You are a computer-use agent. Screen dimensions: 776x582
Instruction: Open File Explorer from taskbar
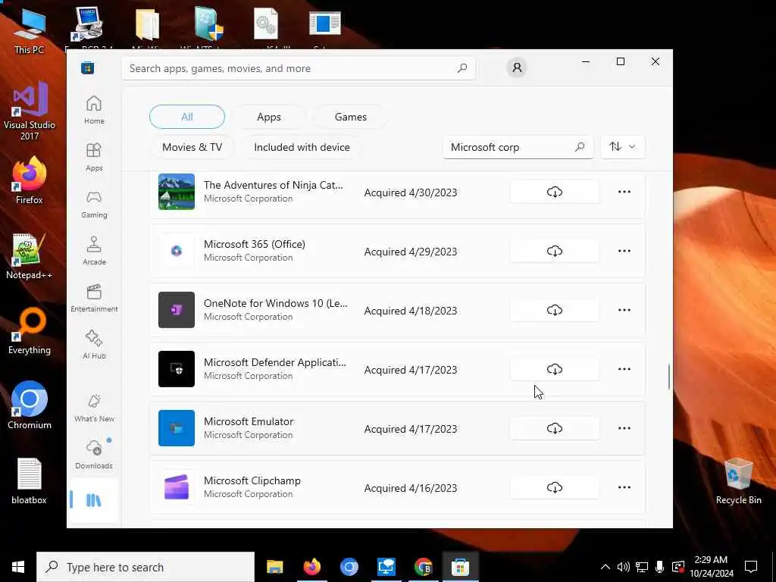tap(274, 567)
